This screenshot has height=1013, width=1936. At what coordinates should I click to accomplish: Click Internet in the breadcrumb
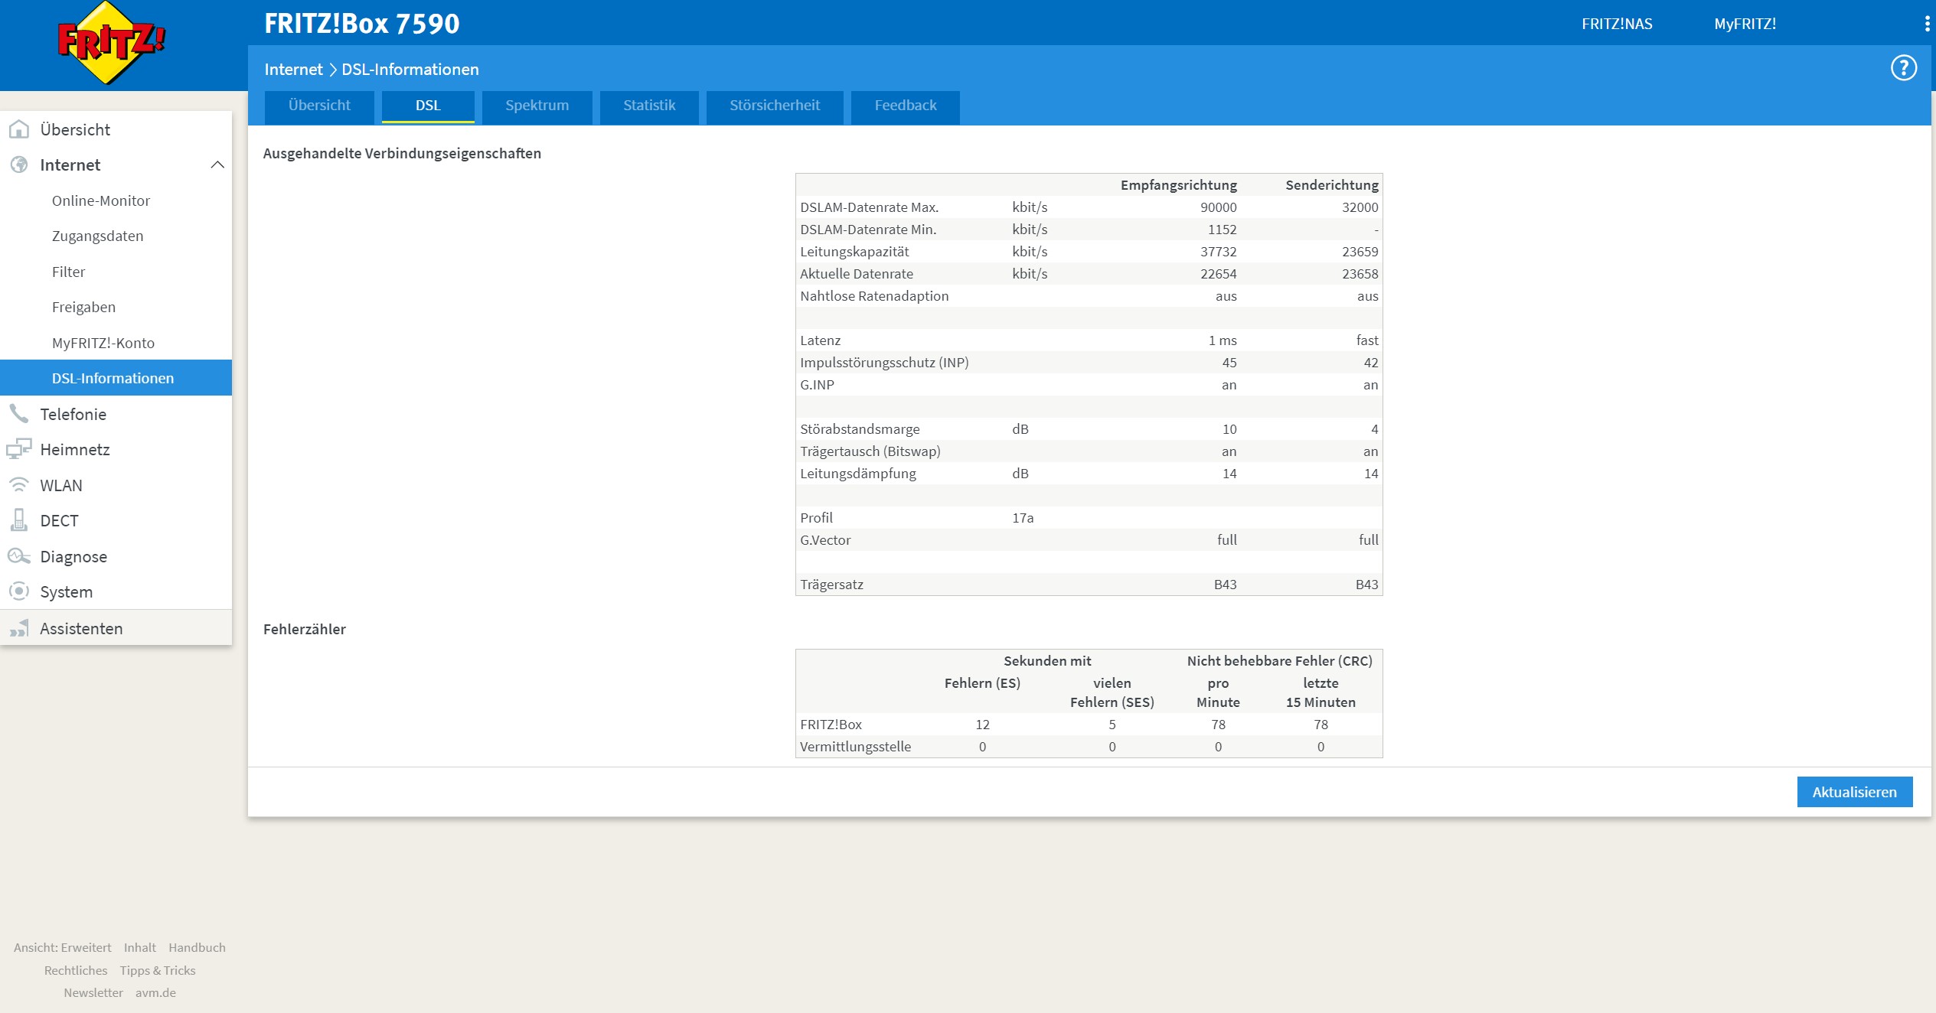(x=293, y=70)
